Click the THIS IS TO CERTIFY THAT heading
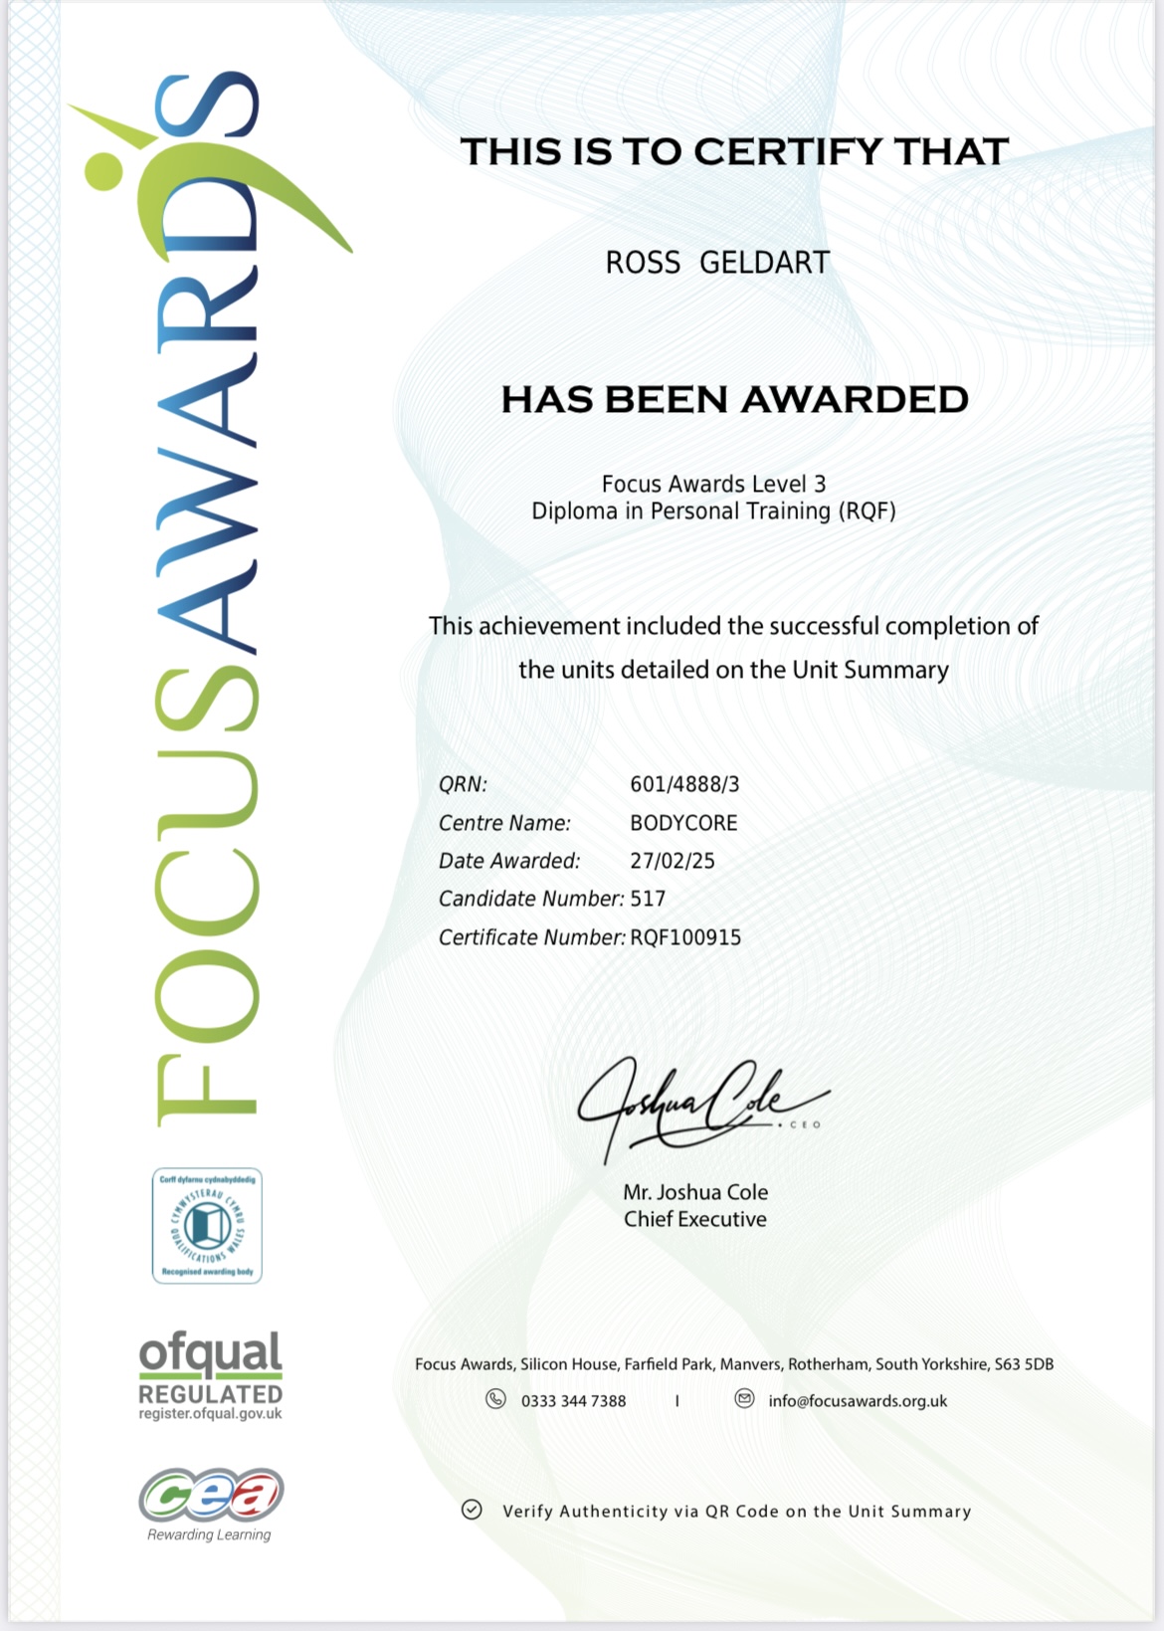The image size is (1164, 1631). (x=734, y=151)
